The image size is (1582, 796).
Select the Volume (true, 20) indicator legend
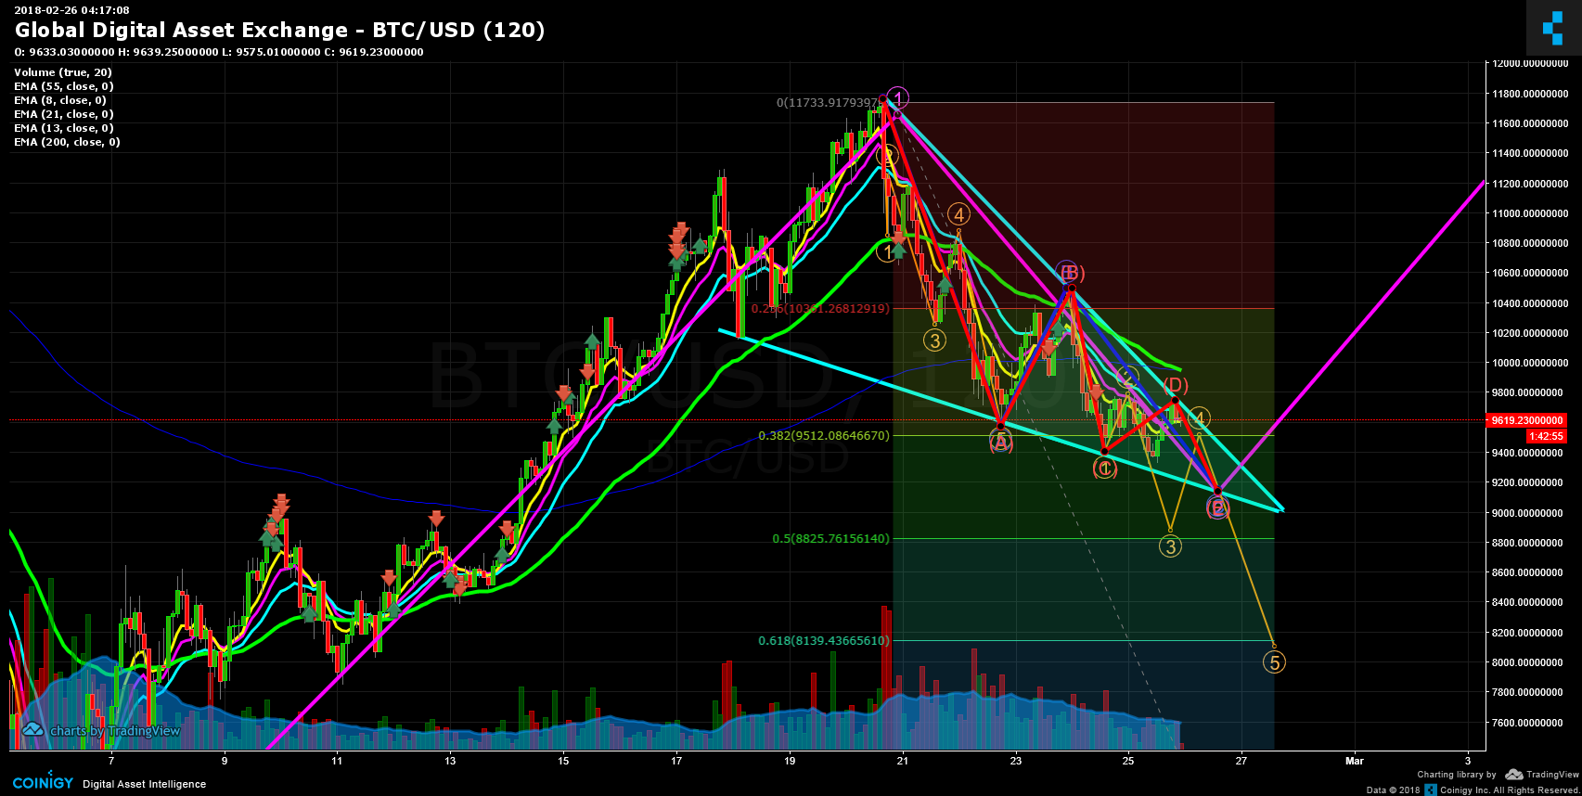(x=63, y=72)
